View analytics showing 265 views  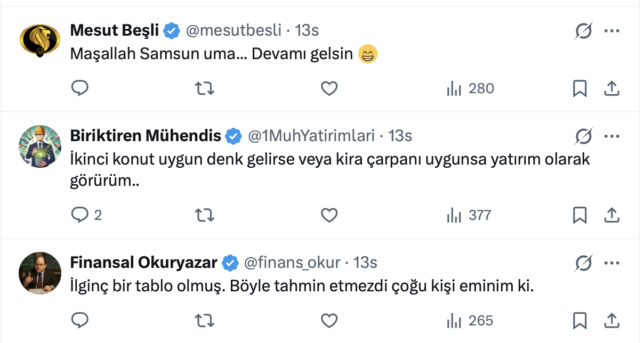point(470,321)
